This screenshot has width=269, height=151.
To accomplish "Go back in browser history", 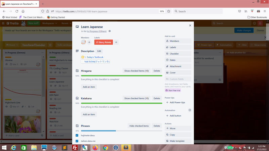I will 4,11.
